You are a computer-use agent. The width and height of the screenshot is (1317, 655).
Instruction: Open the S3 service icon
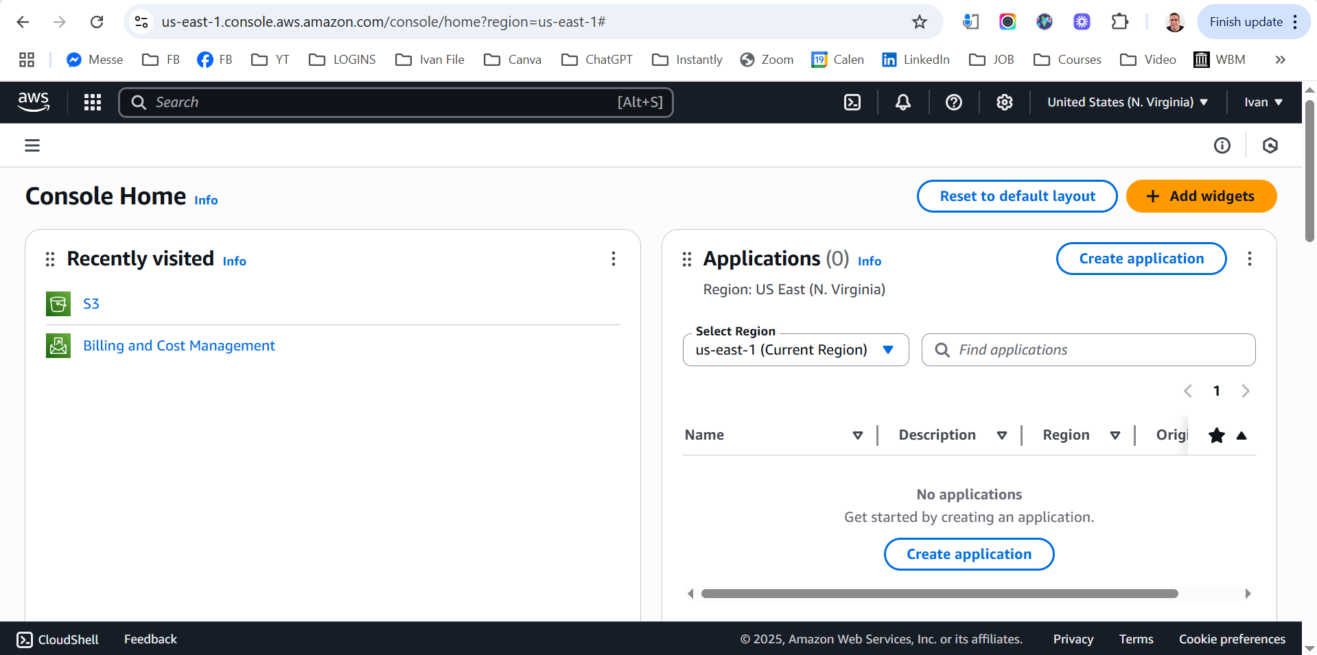[58, 304]
